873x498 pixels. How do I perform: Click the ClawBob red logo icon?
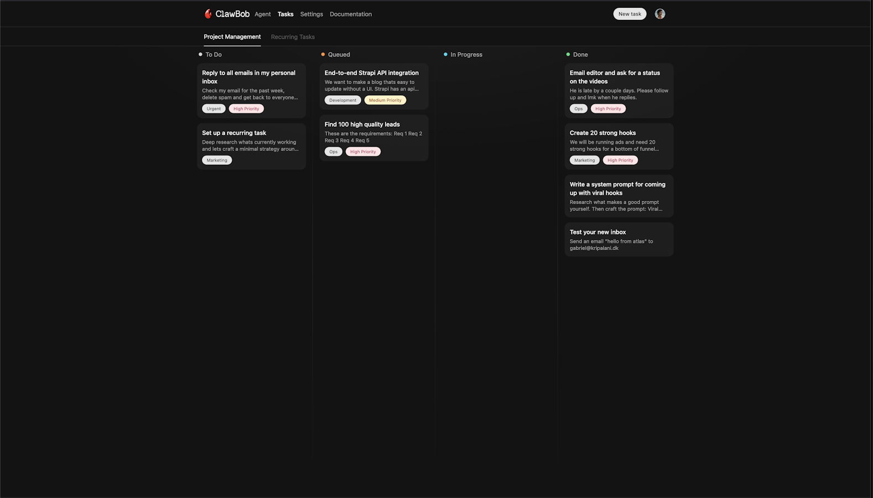[208, 14]
